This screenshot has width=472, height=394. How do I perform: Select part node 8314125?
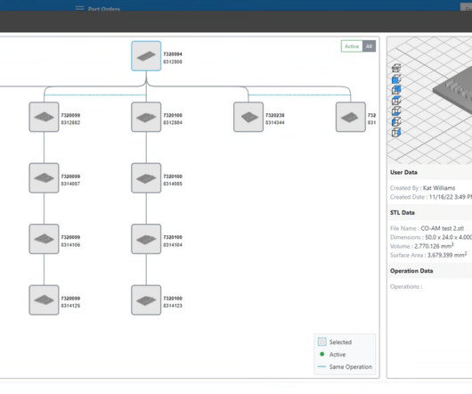[x=44, y=300]
